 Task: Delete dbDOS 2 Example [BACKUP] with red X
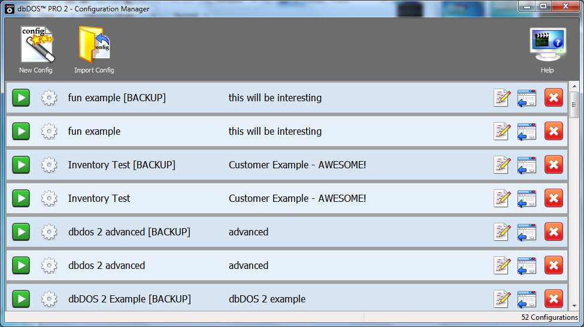tap(553, 299)
